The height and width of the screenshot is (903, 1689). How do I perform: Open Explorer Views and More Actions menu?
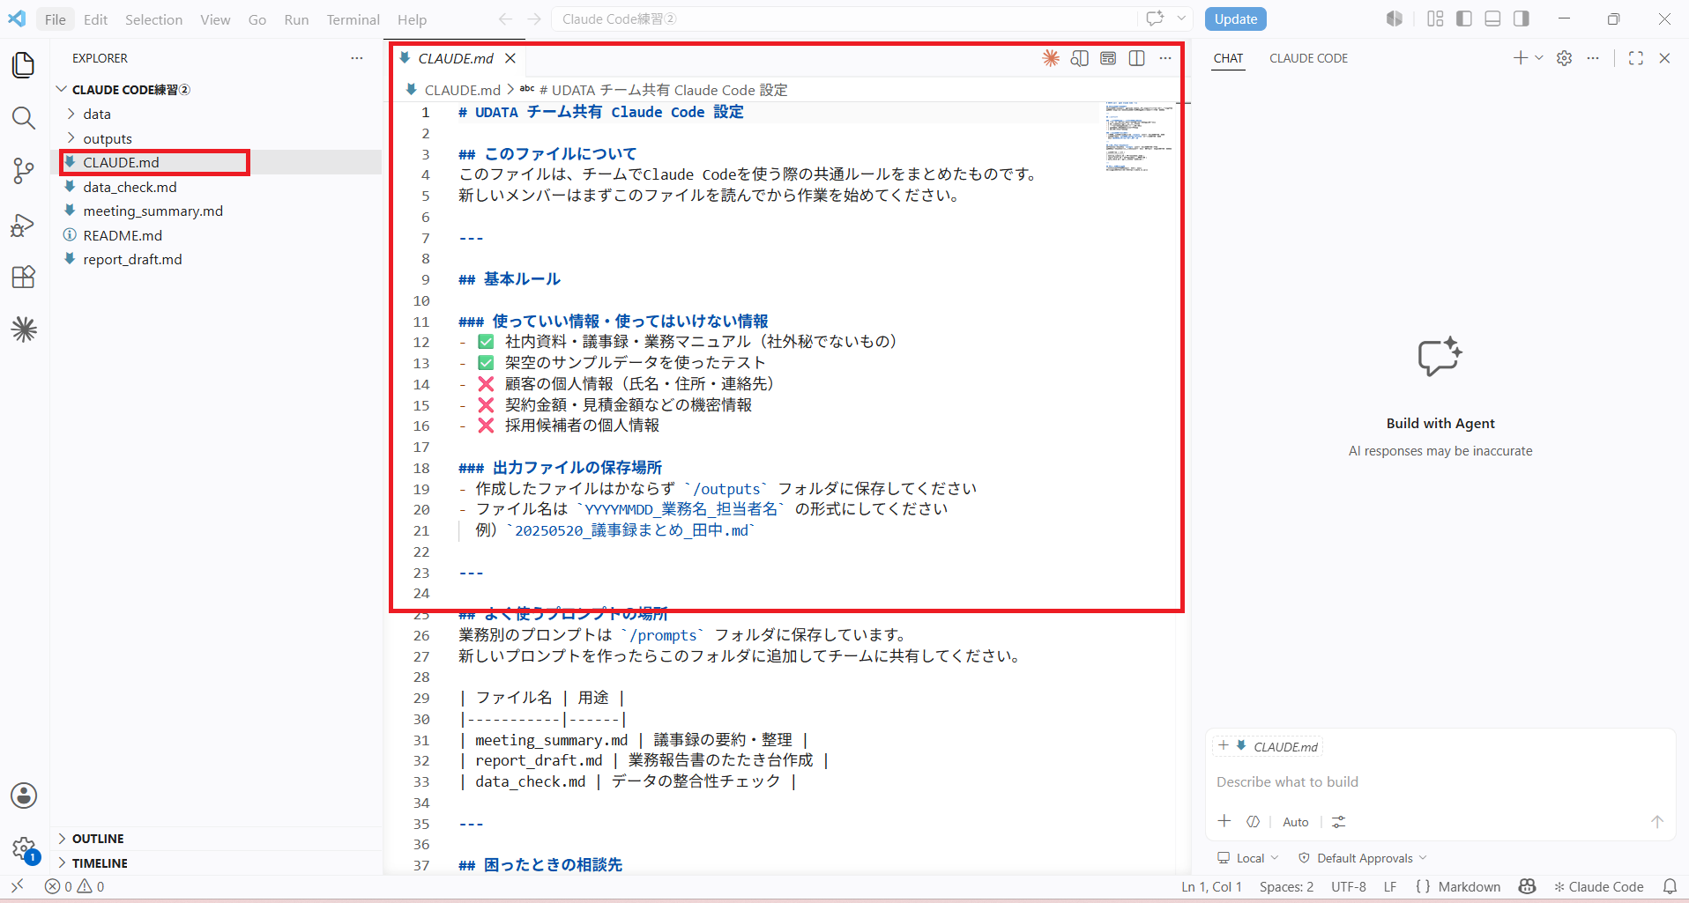[356, 58]
